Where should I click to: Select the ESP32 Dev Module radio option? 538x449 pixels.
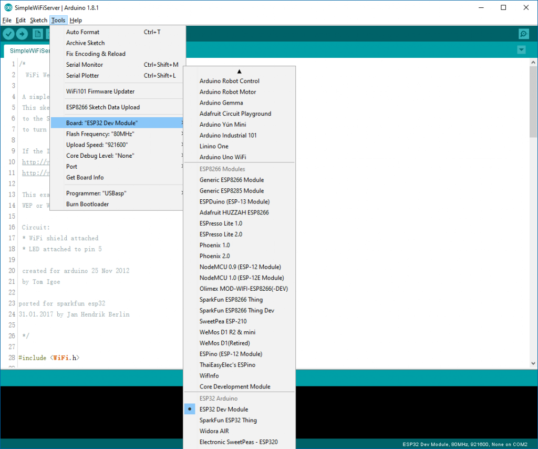coord(240,409)
